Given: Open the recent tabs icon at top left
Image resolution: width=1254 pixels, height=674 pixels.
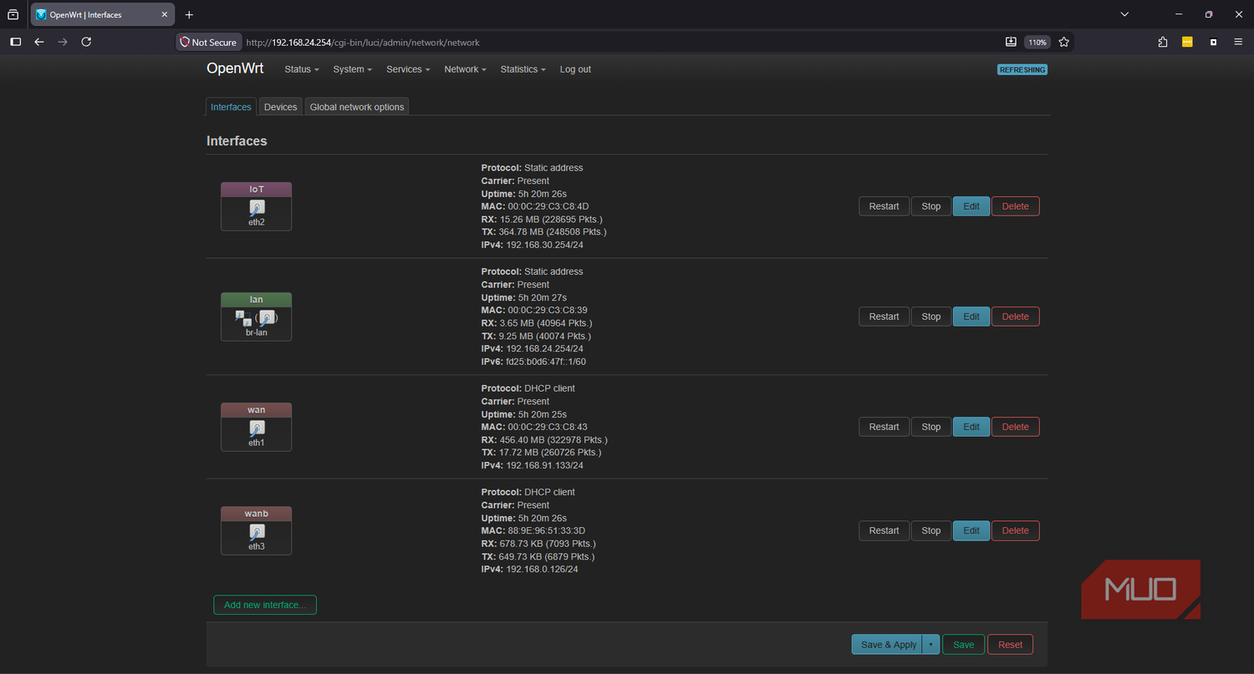Looking at the screenshot, I should (x=13, y=15).
